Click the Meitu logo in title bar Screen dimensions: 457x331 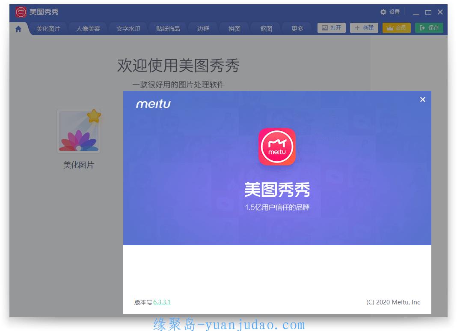tap(21, 12)
